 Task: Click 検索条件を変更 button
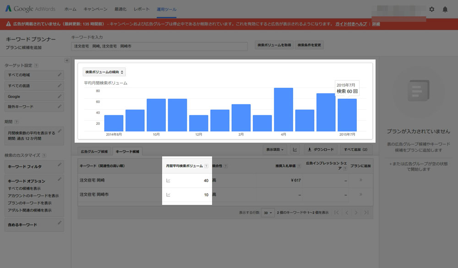(309, 45)
